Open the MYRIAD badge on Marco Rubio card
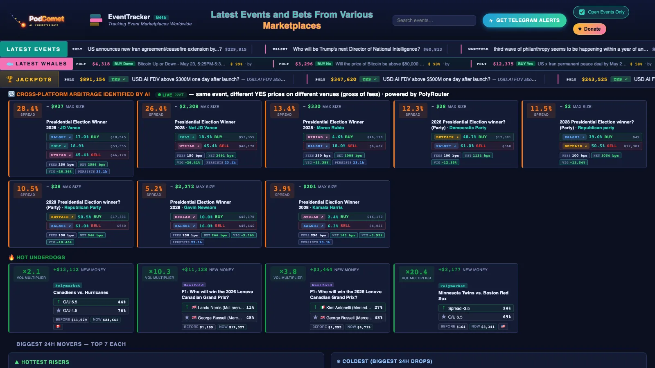The width and height of the screenshot is (655, 368). pos(317,137)
